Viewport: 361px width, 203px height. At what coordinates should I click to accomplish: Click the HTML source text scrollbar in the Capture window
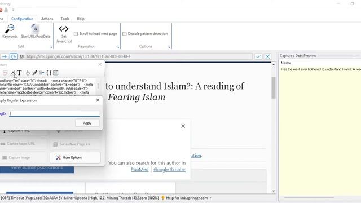point(98,86)
